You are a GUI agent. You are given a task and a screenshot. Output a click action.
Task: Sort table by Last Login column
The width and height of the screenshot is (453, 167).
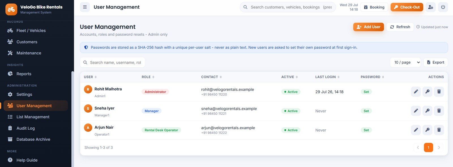pyautogui.click(x=328, y=77)
